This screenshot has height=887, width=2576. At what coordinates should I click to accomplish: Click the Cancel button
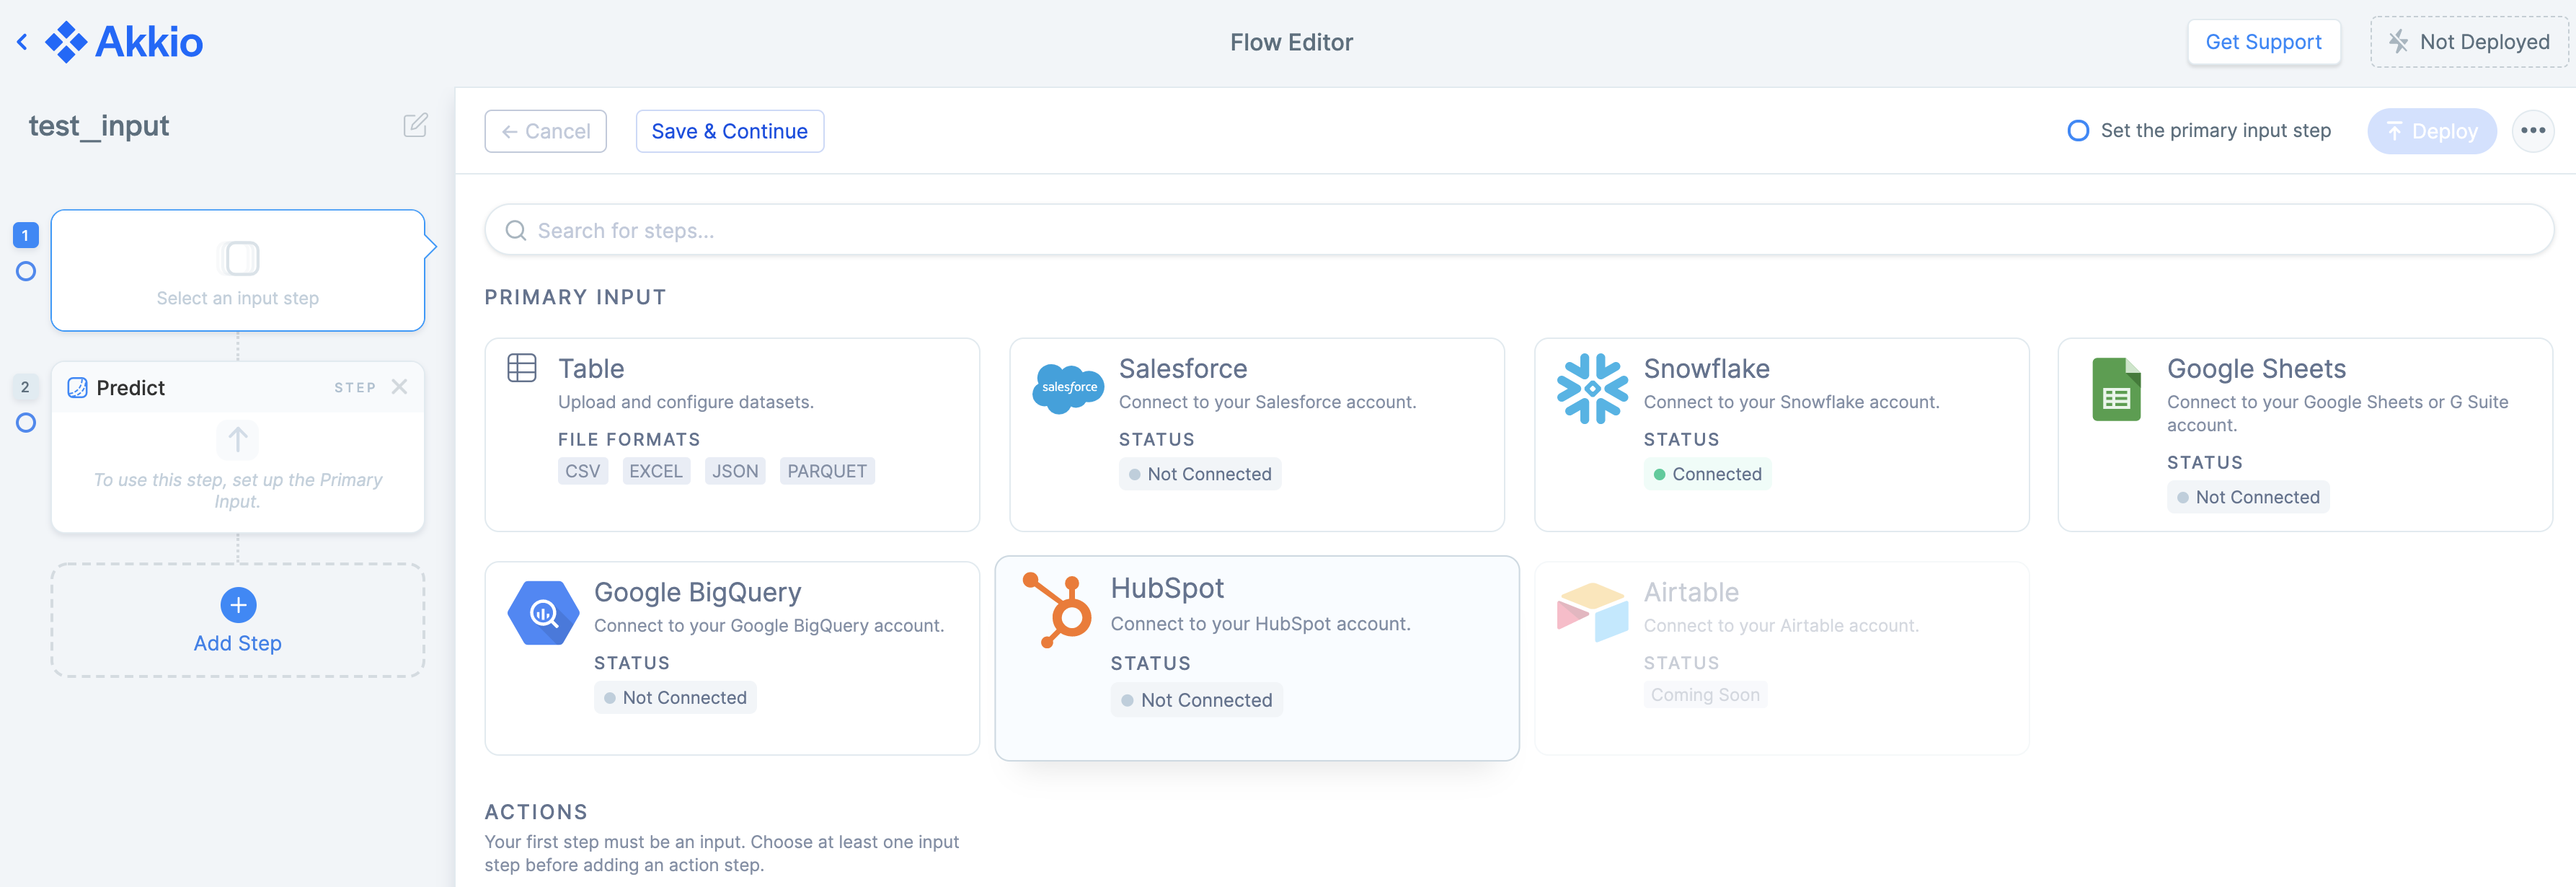pos(545,131)
